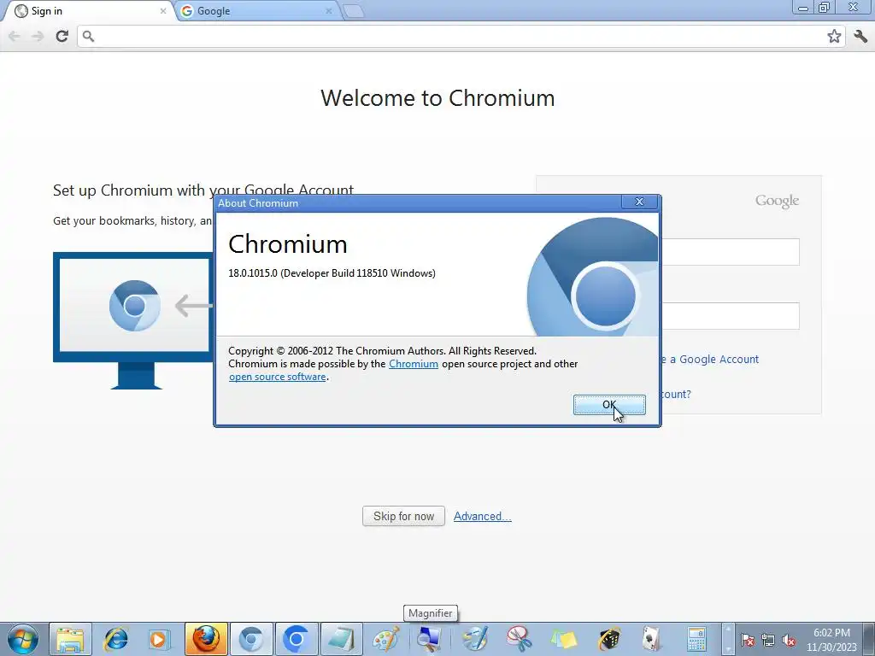The height and width of the screenshot is (656, 875).
Task: Launch the Snipping Tool from the taskbar
Action: [x=519, y=639]
